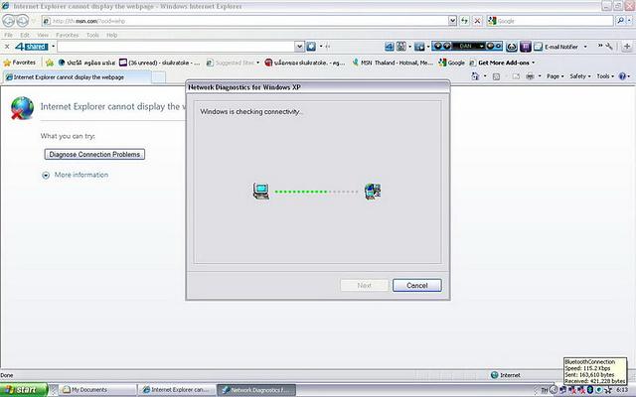Viewport: 636px width, 397px height.
Task: Open 4shared logo dropdown arrow
Action: 53,47
